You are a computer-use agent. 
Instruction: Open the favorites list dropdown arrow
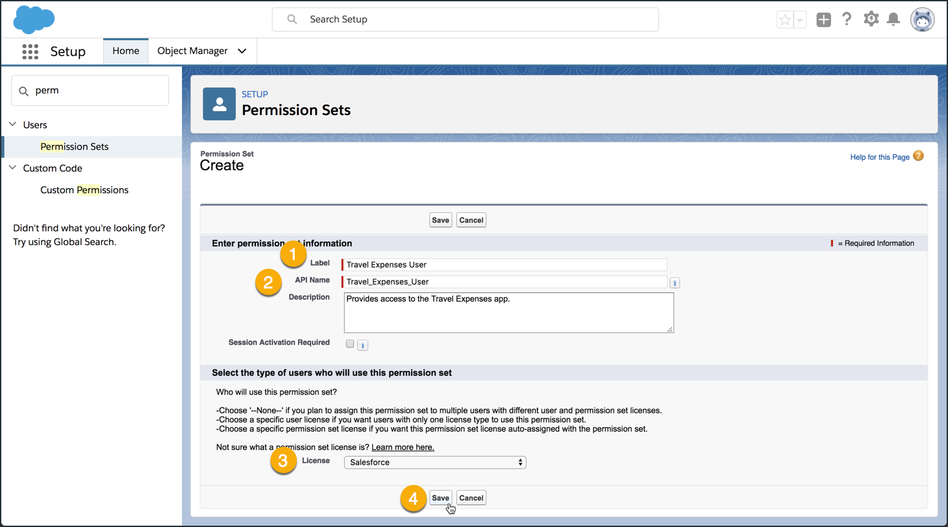pos(800,20)
